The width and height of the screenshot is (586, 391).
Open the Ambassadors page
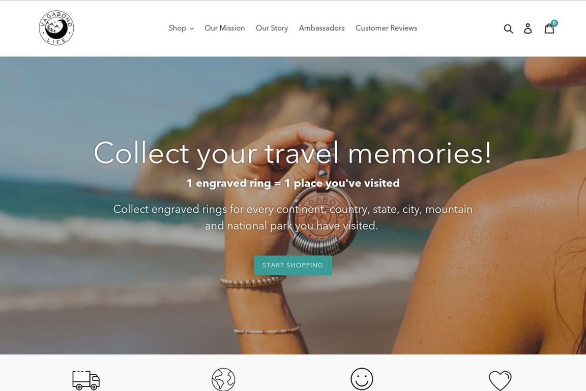coord(322,28)
